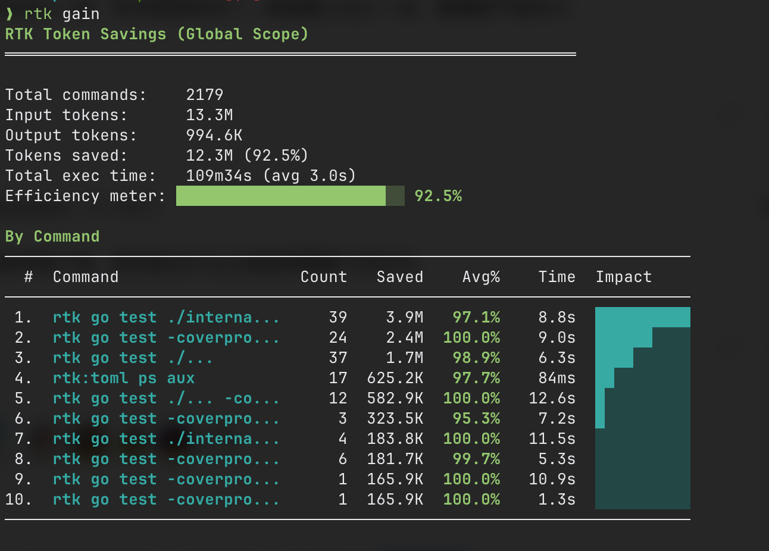Screen dimensions: 769x551
Task: Click row 3 'rtk go test ./...' command
Action: (133, 358)
